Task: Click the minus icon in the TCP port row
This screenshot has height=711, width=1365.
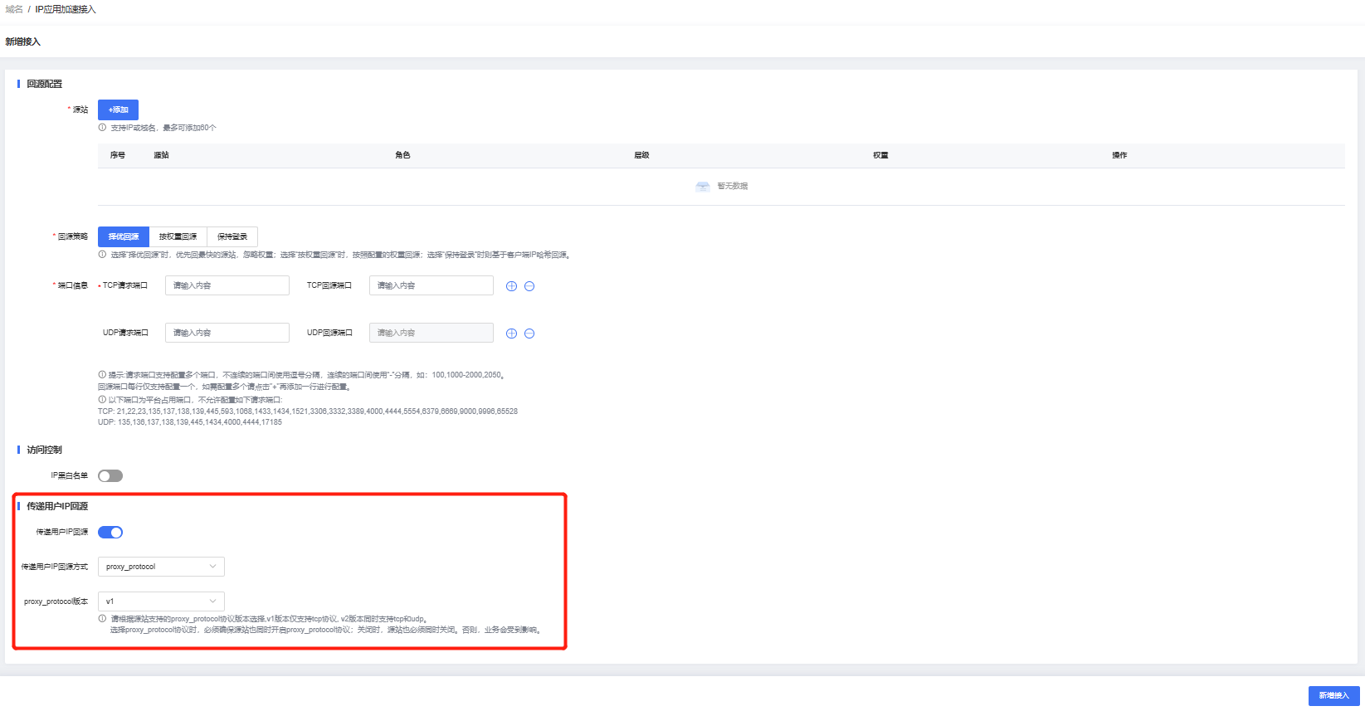Action: click(x=529, y=286)
